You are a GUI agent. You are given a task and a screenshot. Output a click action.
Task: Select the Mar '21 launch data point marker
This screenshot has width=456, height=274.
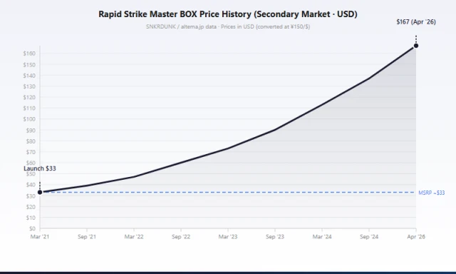tap(40, 192)
